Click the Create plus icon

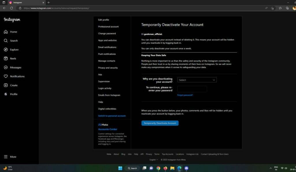pos(6,86)
